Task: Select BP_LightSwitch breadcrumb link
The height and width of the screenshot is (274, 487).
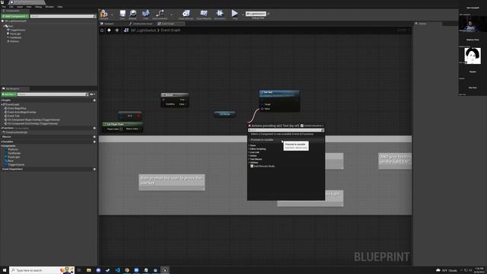Action: 143,30
